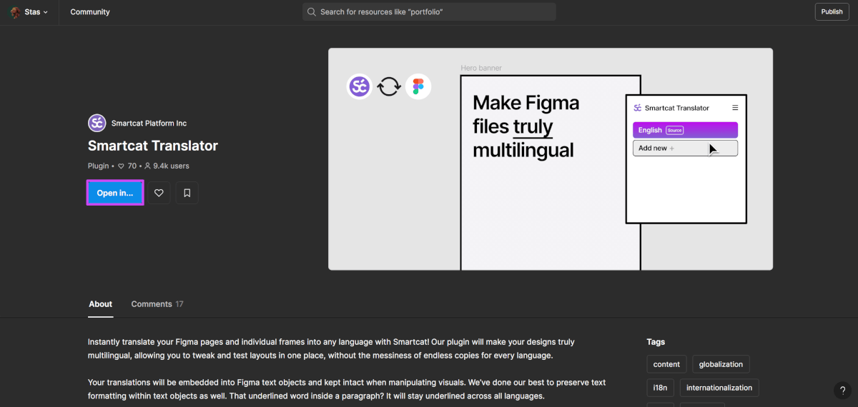Open the Smartcat Platform Inc profile link

click(x=149, y=124)
